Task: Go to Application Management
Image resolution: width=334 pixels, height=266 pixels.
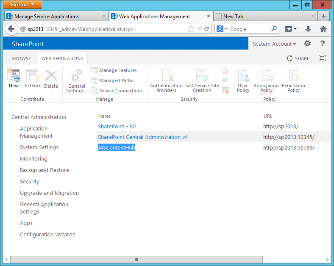Action: tap(36, 132)
